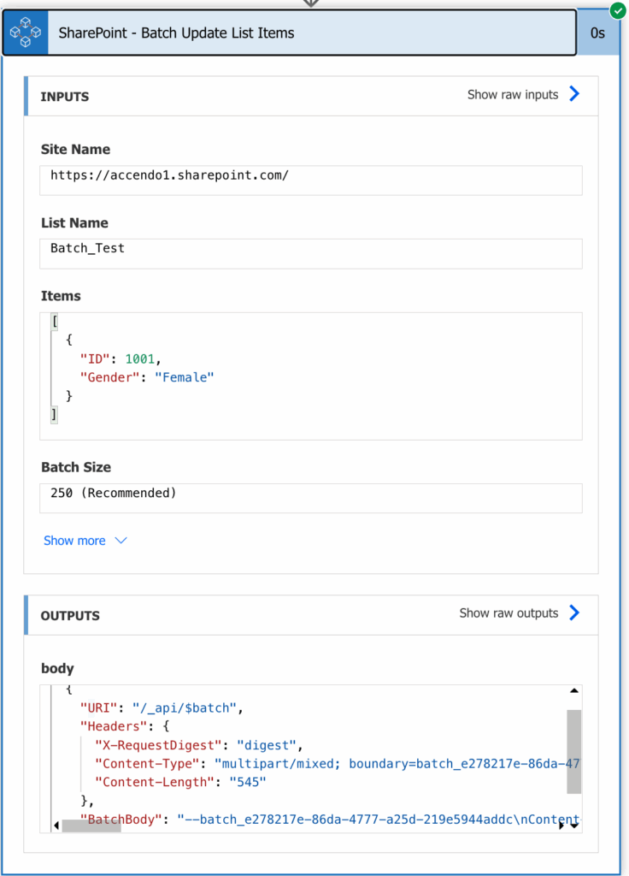Click the Batch Size 250 (Recommended) field
The width and height of the screenshot is (629, 876).
click(311, 498)
